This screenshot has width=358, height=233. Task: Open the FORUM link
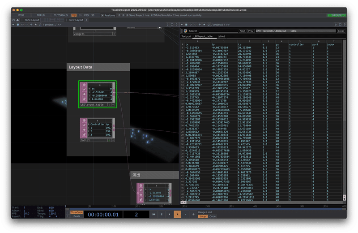[41, 15]
